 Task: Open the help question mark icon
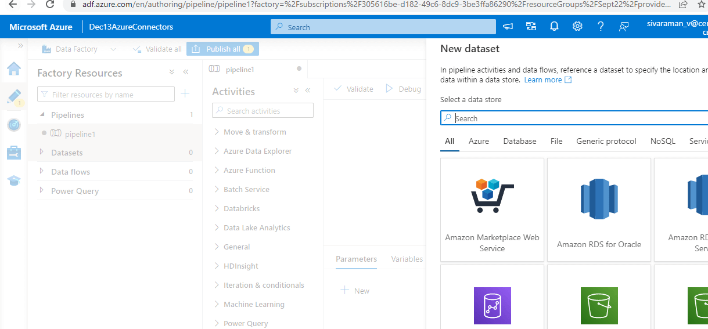click(x=601, y=27)
